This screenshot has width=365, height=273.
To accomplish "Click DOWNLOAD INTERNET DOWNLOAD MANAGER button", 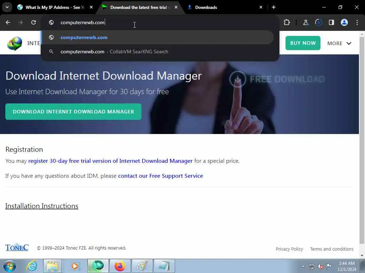I will pos(73,112).
